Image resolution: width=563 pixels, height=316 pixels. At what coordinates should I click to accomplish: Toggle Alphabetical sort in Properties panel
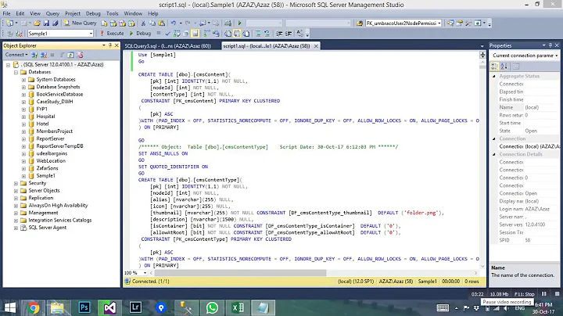(x=504, y=66)
